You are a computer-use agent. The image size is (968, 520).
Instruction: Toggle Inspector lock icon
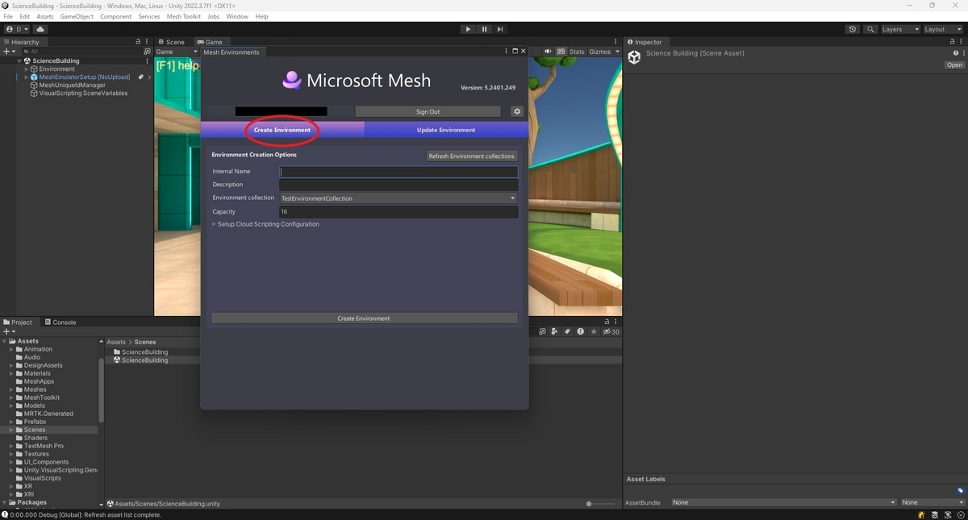point(952,42)
